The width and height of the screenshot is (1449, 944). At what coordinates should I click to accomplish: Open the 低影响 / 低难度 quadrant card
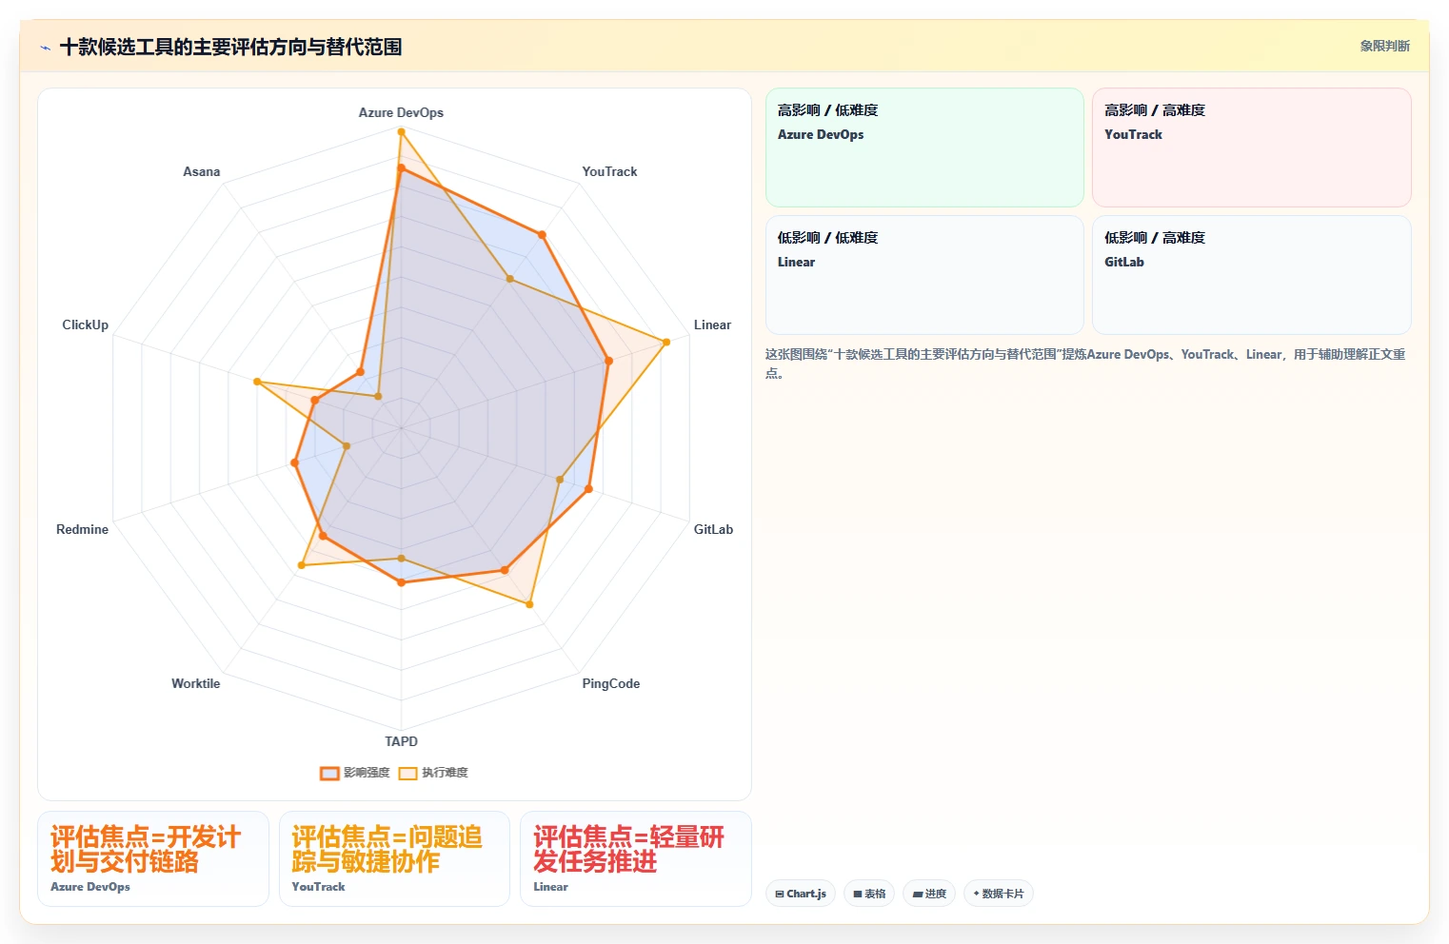point(924,275)
